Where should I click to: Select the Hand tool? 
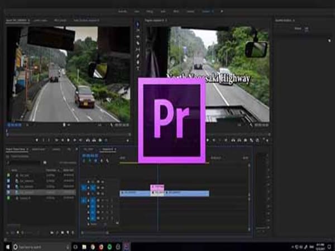[x=137, y=62]
